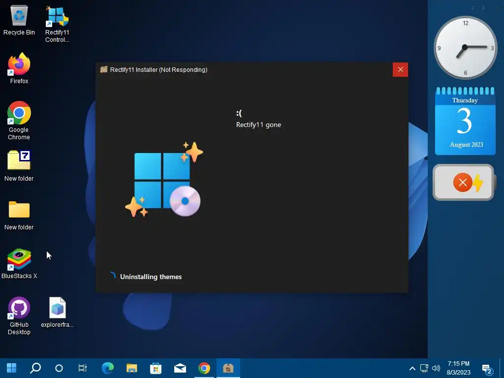
Task: Open the Action Center notifications icon
Action: pyautogui.click(x=487, y=369)
